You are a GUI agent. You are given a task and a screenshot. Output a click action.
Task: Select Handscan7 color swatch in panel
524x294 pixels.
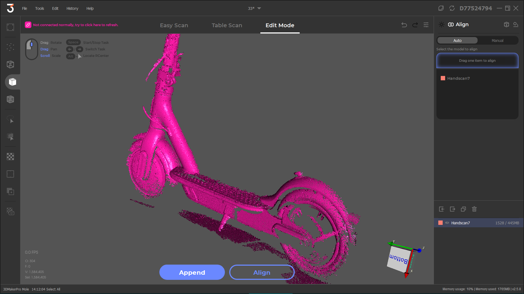[x=443, y=78]
